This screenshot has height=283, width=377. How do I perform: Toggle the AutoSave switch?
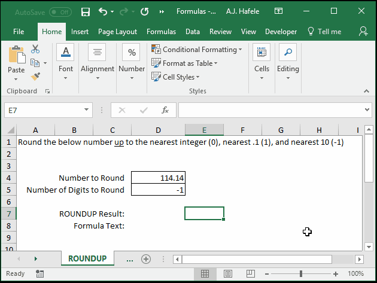60,12
